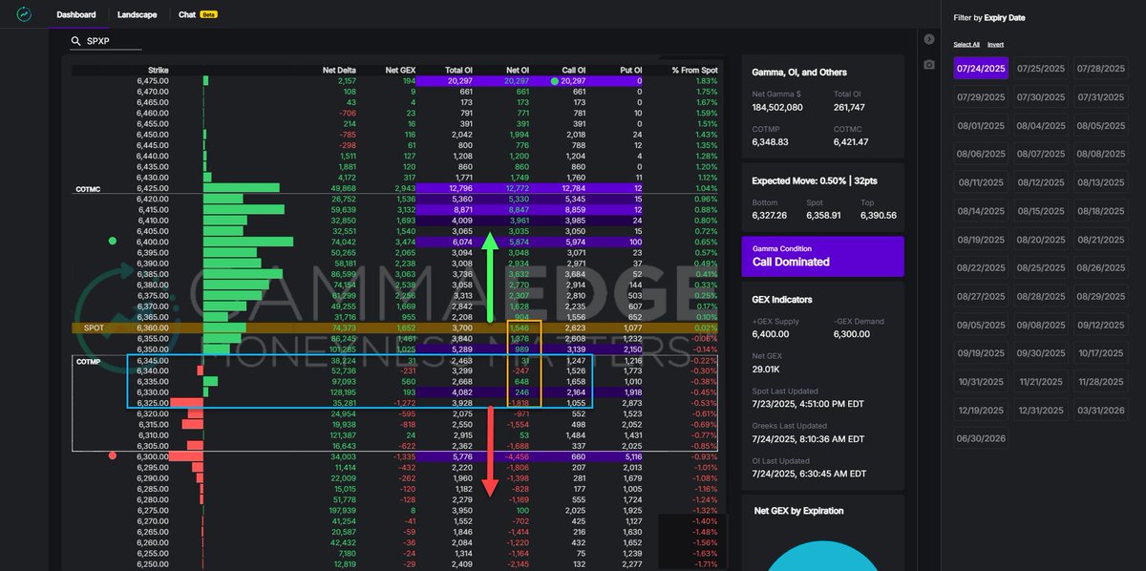The height and width of the screenshot is (571, 1146).
Task: Click the Net GEX column header
Action: pos(401,70)
